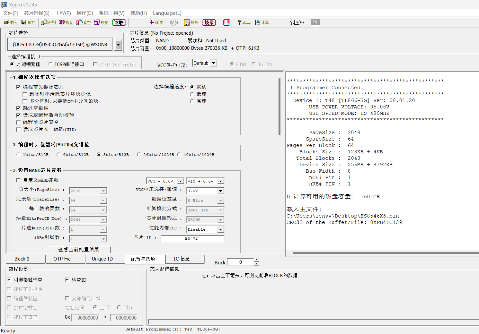Open the chip selection dropdown arrow
This screenshot has width=479, height=334.
tap(118, 45)
